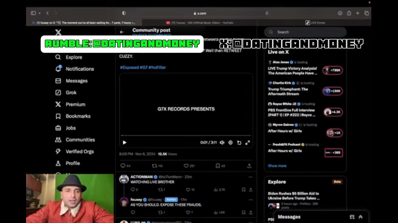
Task: Open more options on fousey reply
Action: [251, 200]
